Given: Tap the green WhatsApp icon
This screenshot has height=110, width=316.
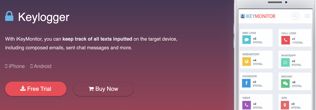Looking at the screenshot, I should pyautogui.click(x=285, y=62).
